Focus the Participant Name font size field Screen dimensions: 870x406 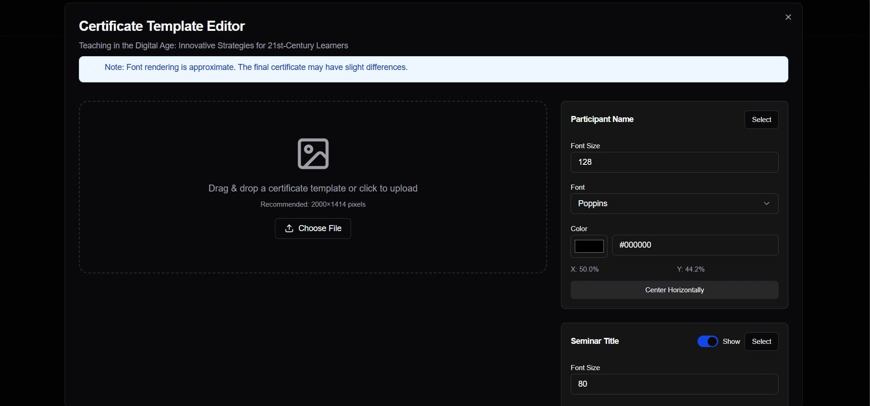click(x=674, y=162)
